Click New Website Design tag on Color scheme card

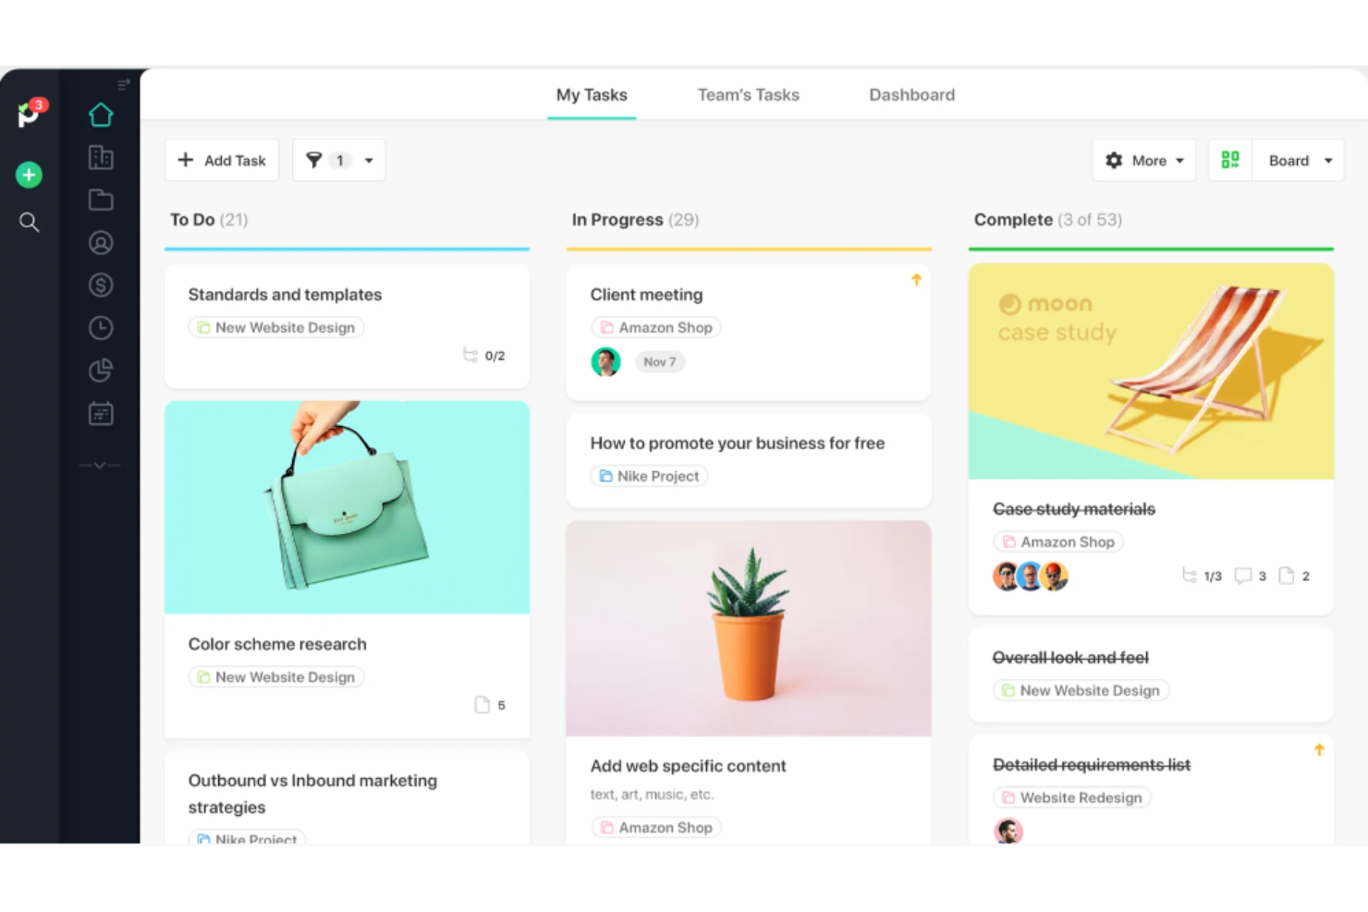(x=276, y=677)
